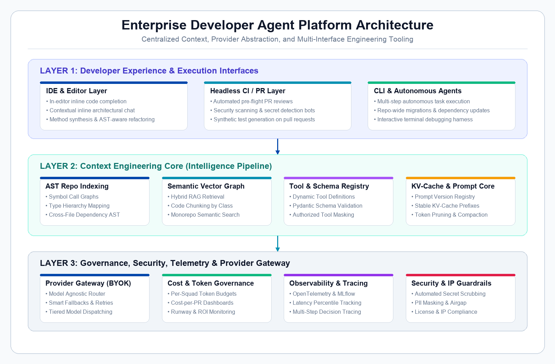
Task: Select 'Model Agnostic Router' bullet
Action: point(75,294)
